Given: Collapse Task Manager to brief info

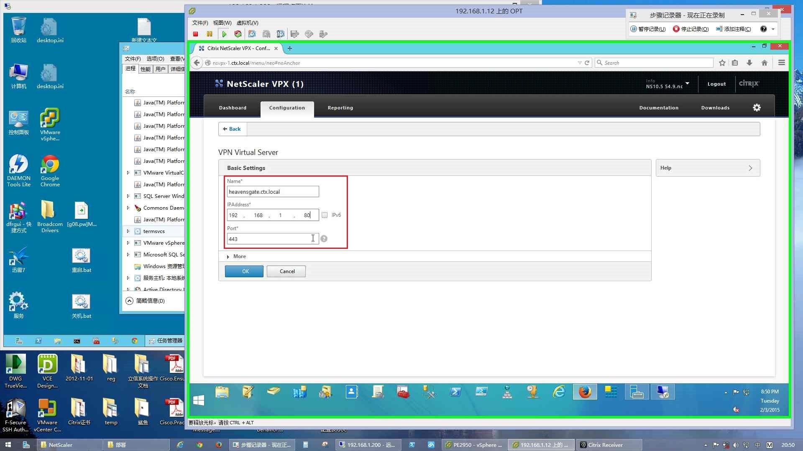Looking at the screenshot, I should [x=145, y=301].
